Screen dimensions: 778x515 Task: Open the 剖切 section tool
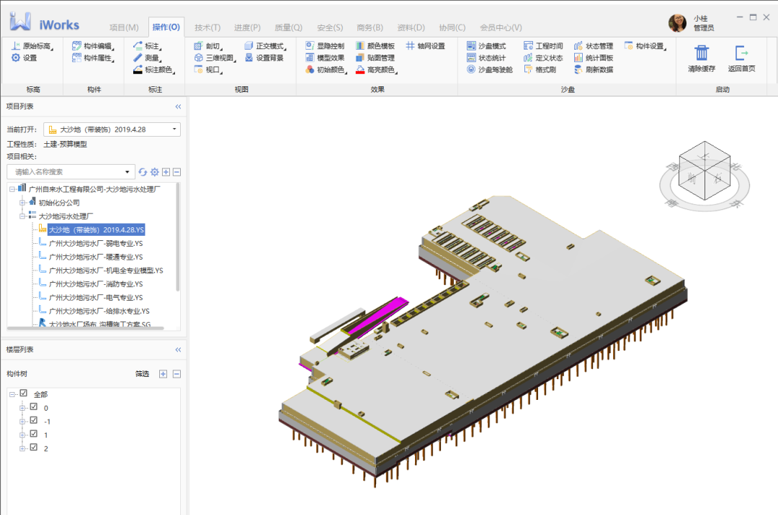pyautogui.click(x=208, y=46)
